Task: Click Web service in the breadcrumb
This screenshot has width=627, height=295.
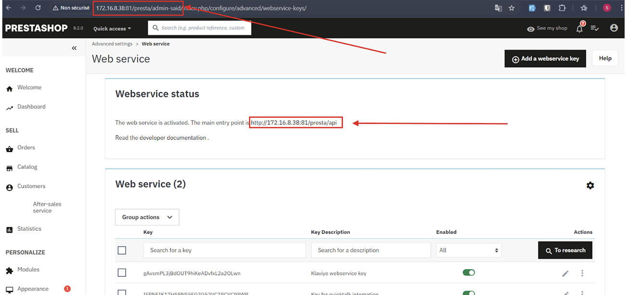Action: [x=155, y=44]
